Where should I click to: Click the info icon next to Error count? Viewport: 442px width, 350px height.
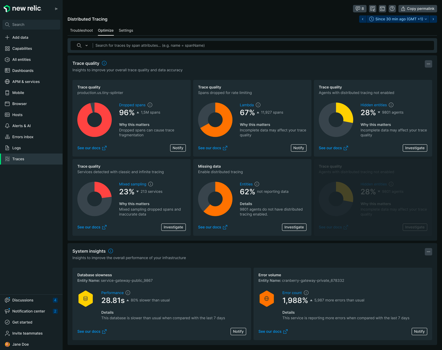pyautogui.click(x=306, y=293)
